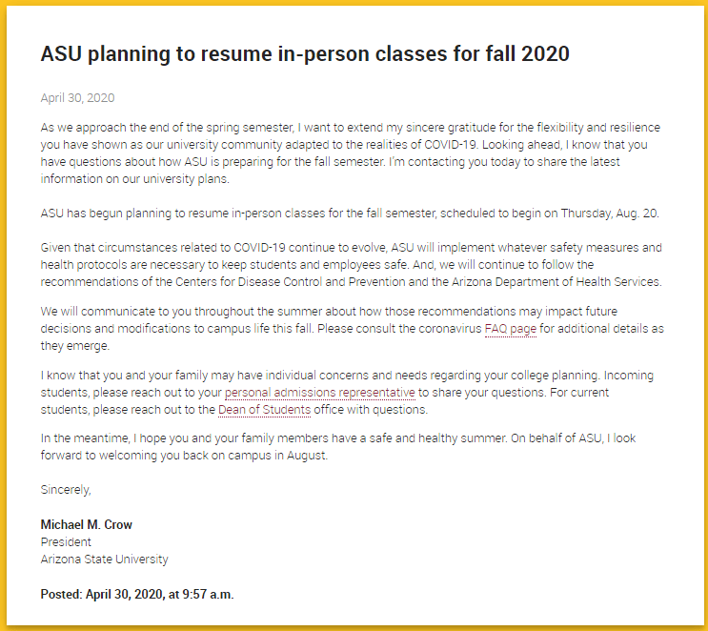
Task: Click the gray April 30, 2020 date under the headline
Action: click(x=78, y=98)
